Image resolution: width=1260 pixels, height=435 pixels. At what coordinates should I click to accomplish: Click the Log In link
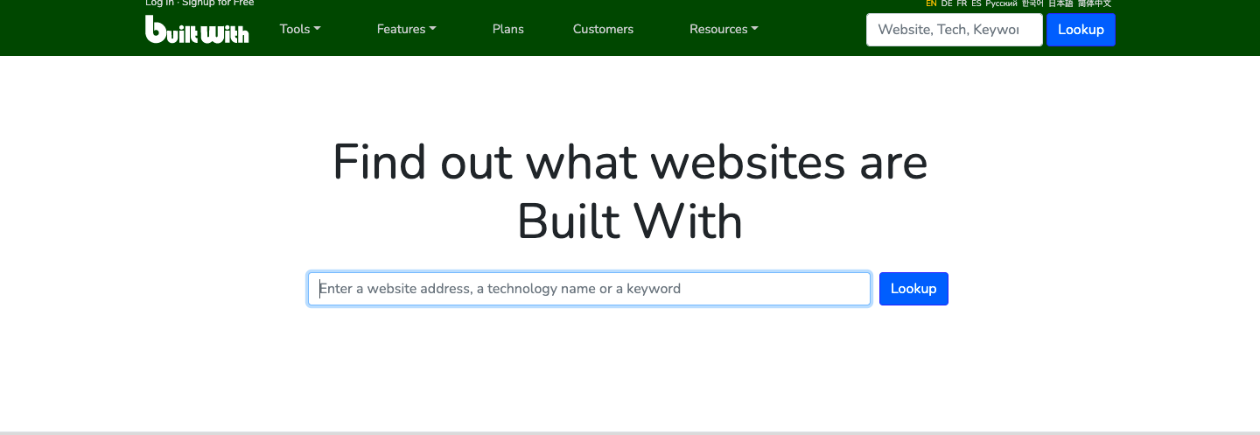[x=159, y=4]
